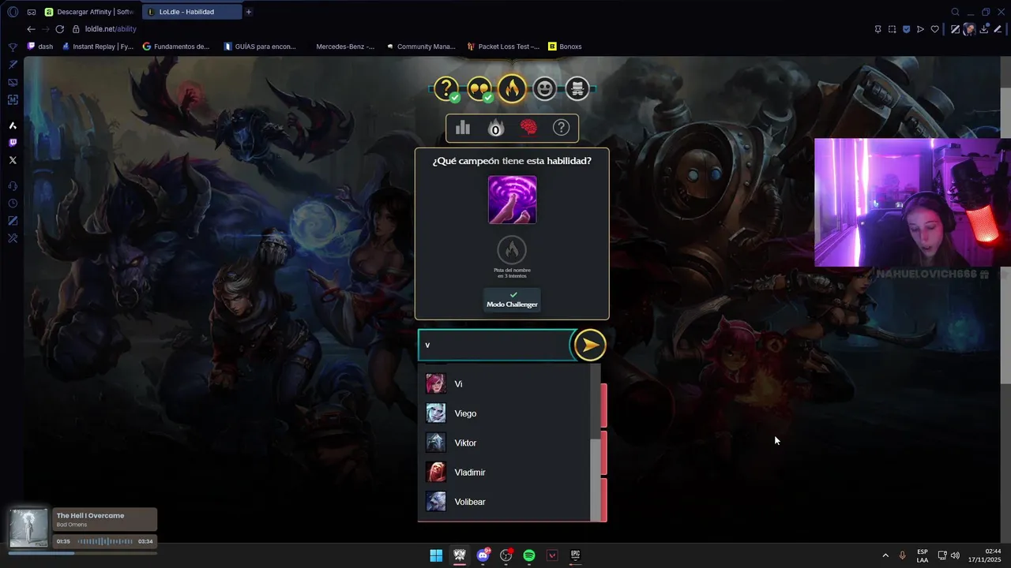
Task: Open the bar chart statistics icon
Action: click(x=463, y=128)
